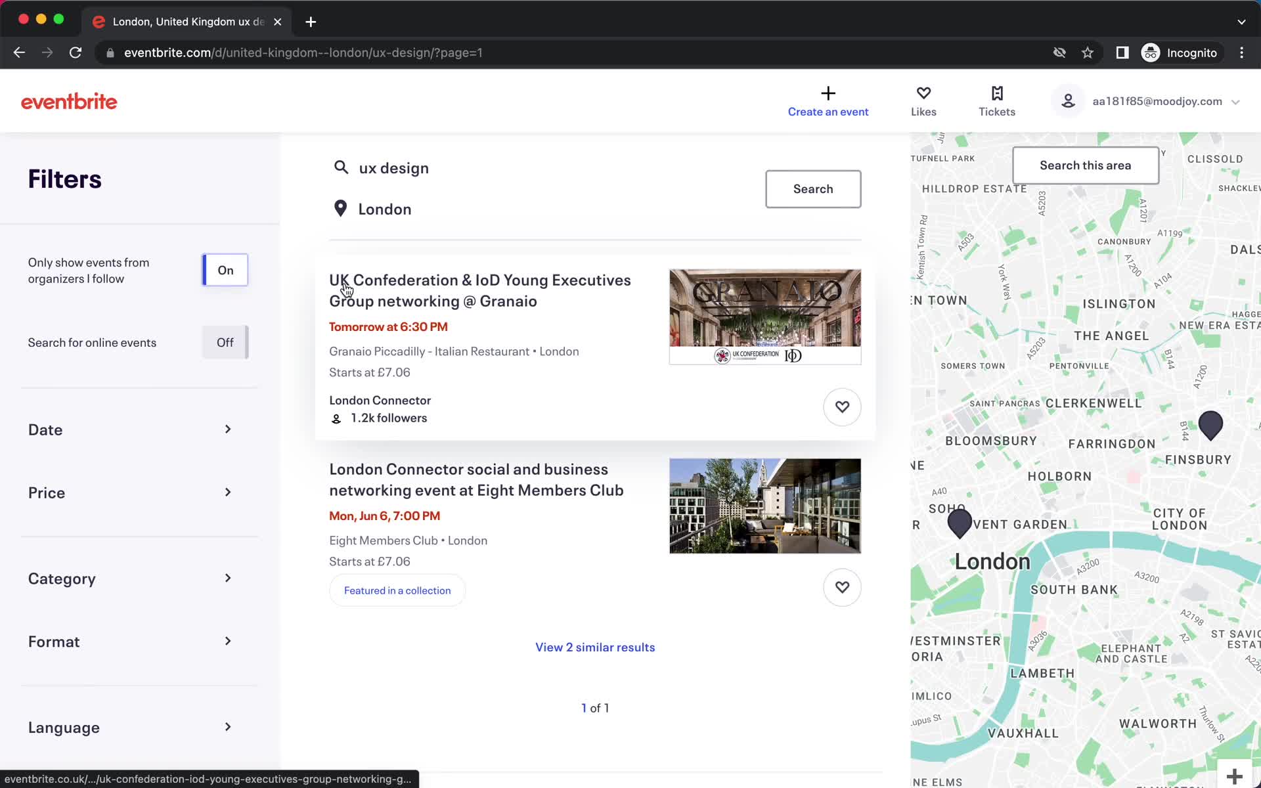Click Search this area on map
1261x788 pixels.
pyautogui.click(x=1085, y=165)
